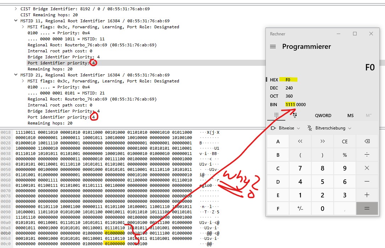Click the number 9 key
Image resolution: width=385 pixels, height=248 pixels.
pos(345,168)
